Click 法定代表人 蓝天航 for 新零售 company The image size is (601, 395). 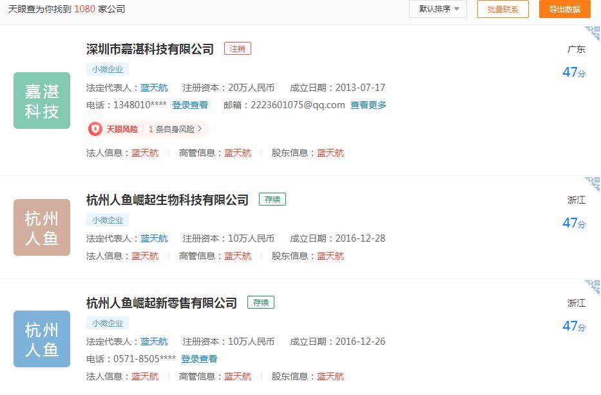154,342
